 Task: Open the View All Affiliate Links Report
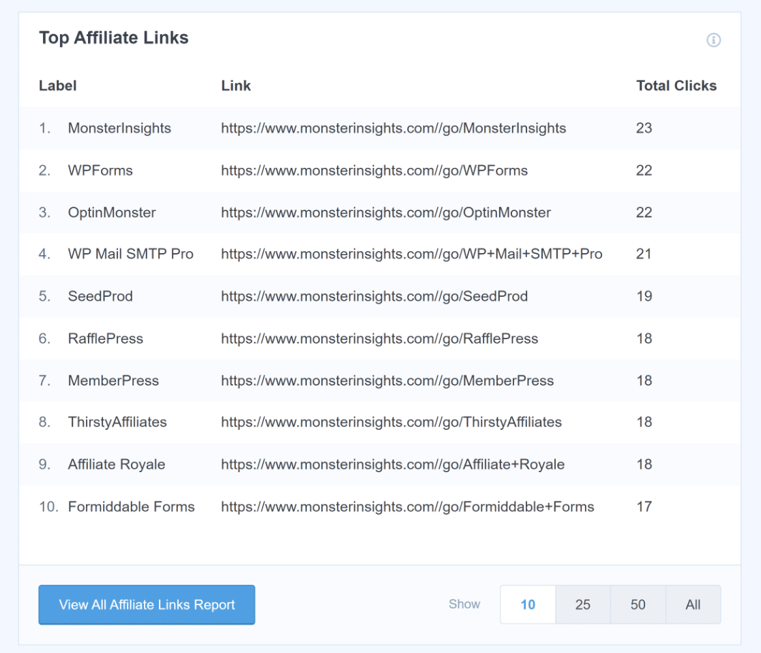(147, 605)
